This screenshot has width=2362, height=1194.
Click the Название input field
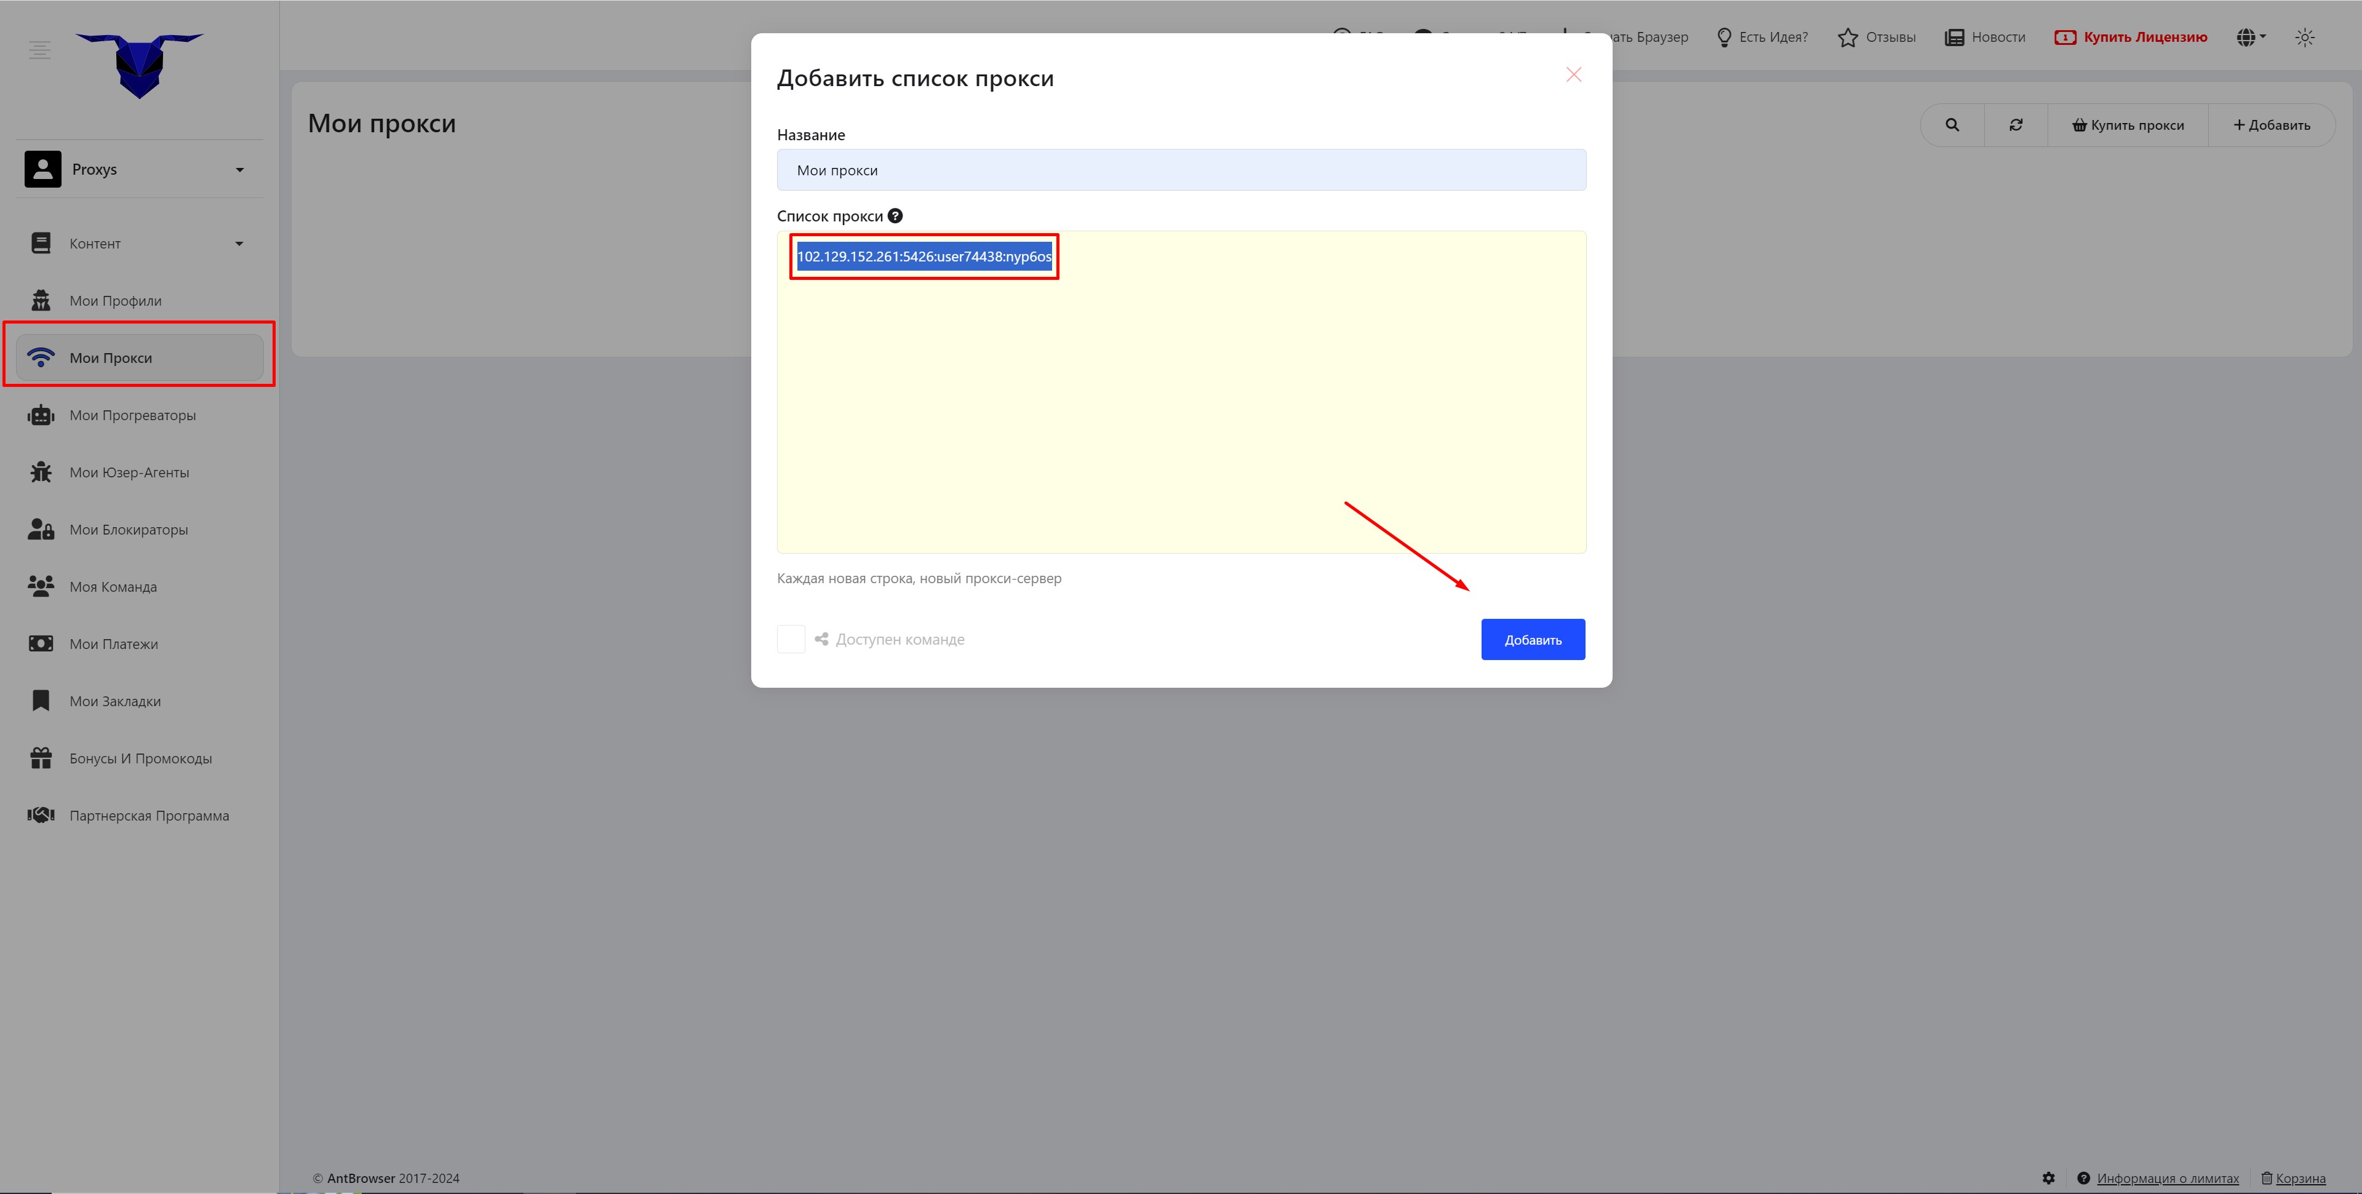(x=1181, y=170)
